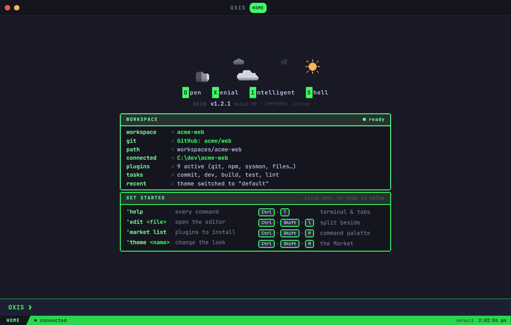Click the default theme label in status bar
511x325 pixels.
465,321
